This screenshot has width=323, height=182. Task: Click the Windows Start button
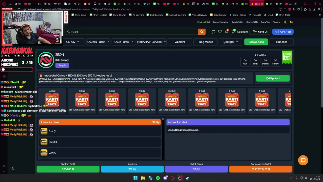[x=136, y=178]
